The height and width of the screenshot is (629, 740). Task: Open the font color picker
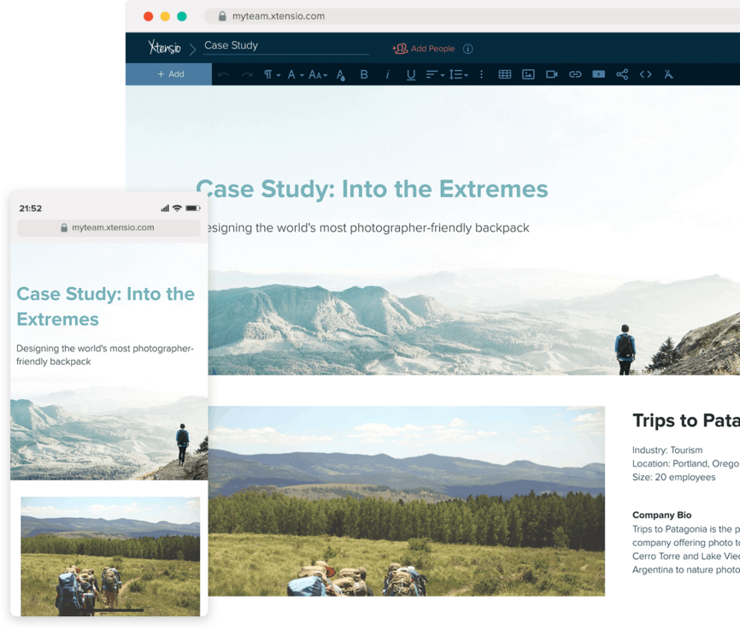coord(340,74)
